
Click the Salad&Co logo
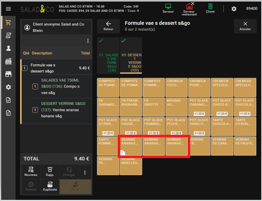tap(37, 9)
